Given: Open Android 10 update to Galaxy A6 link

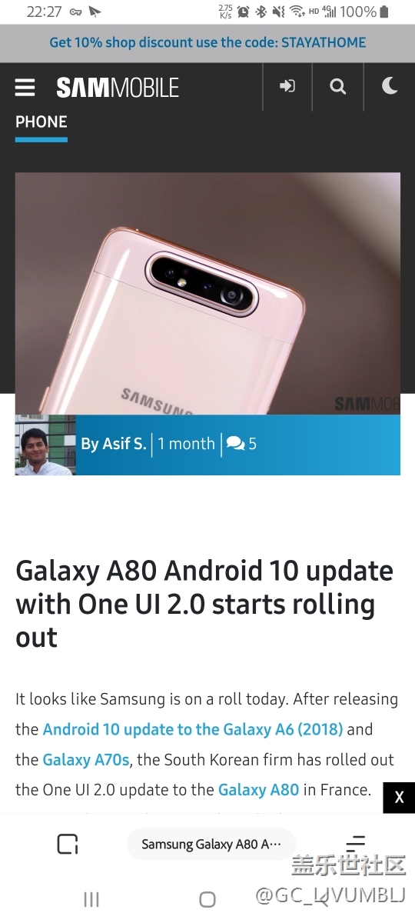Looking at the screenshot, I should pos(193,729).
